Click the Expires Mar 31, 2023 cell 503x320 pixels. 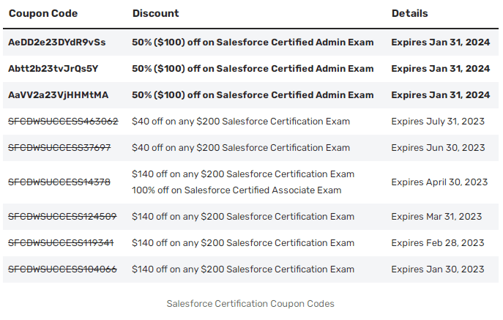click(x=437, y=217)
